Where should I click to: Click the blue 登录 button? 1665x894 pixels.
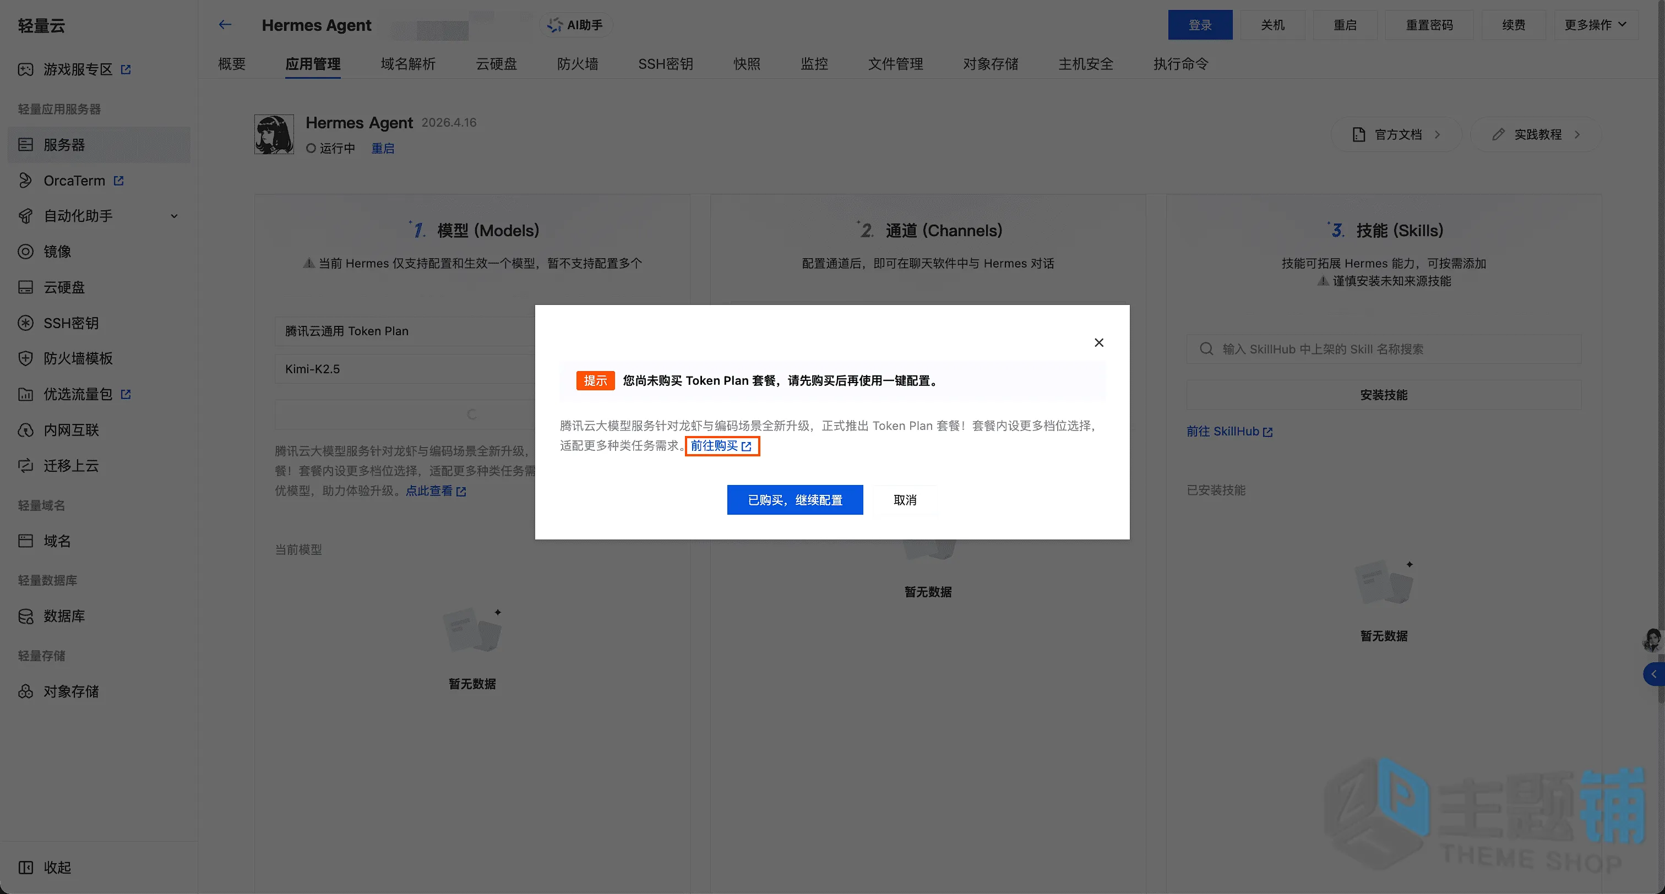[1200, 25]
